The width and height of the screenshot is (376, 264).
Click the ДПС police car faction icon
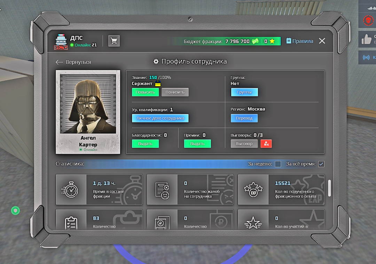pos(61,40)
